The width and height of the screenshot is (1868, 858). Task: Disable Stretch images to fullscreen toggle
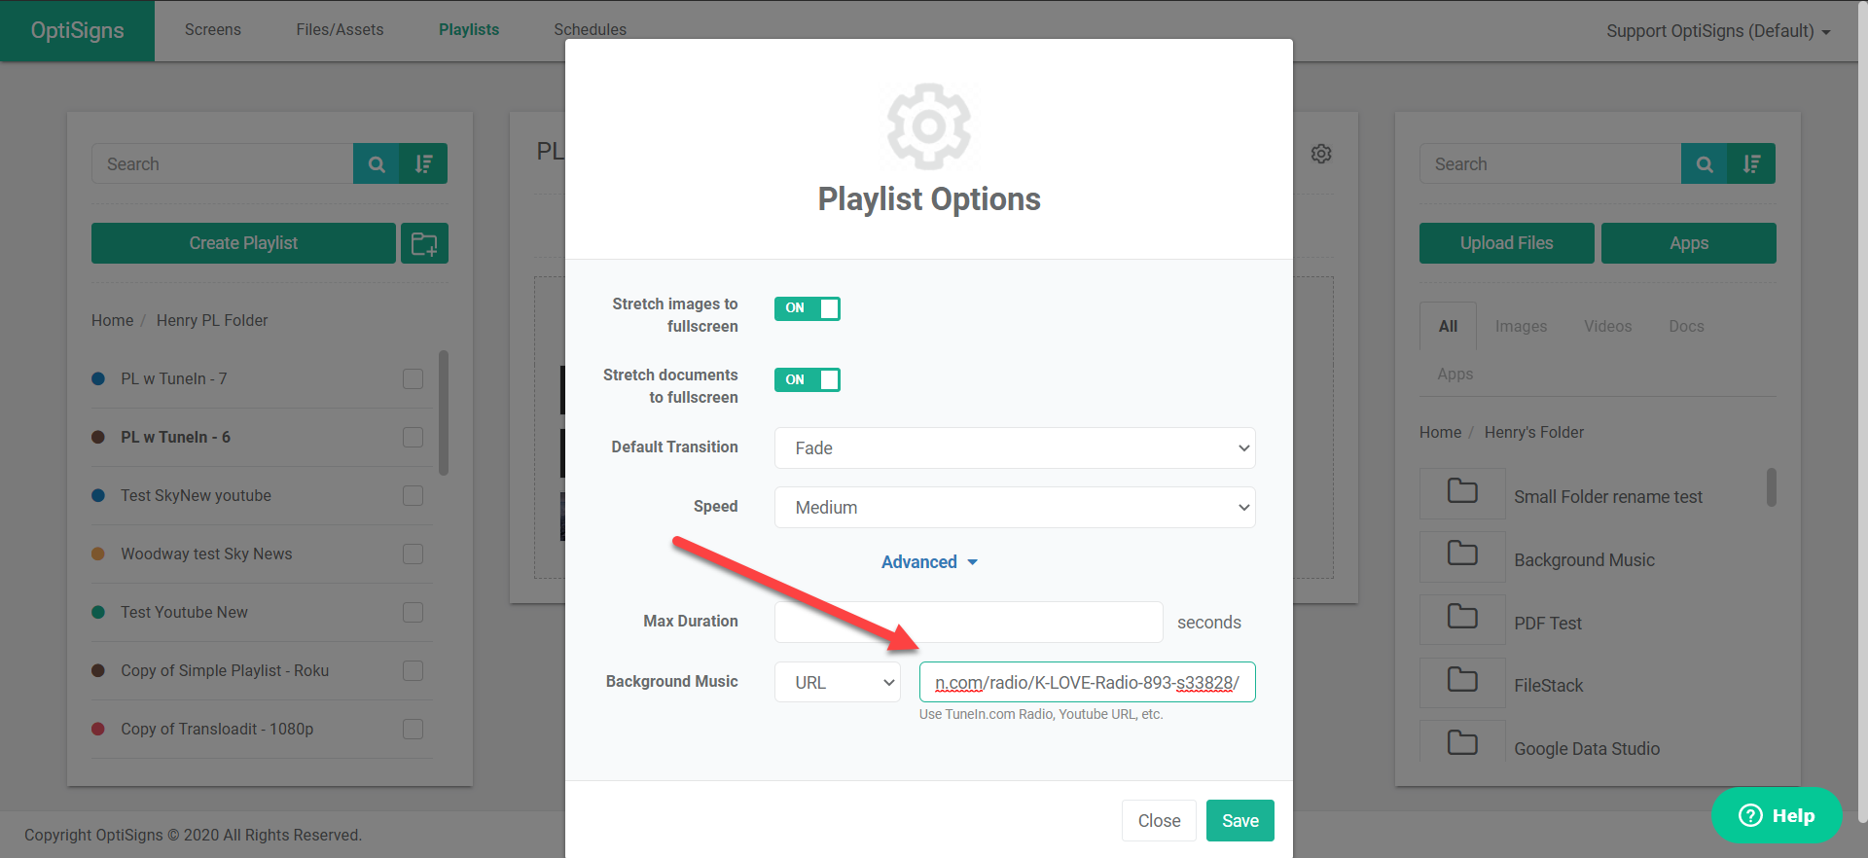point(807,308)
